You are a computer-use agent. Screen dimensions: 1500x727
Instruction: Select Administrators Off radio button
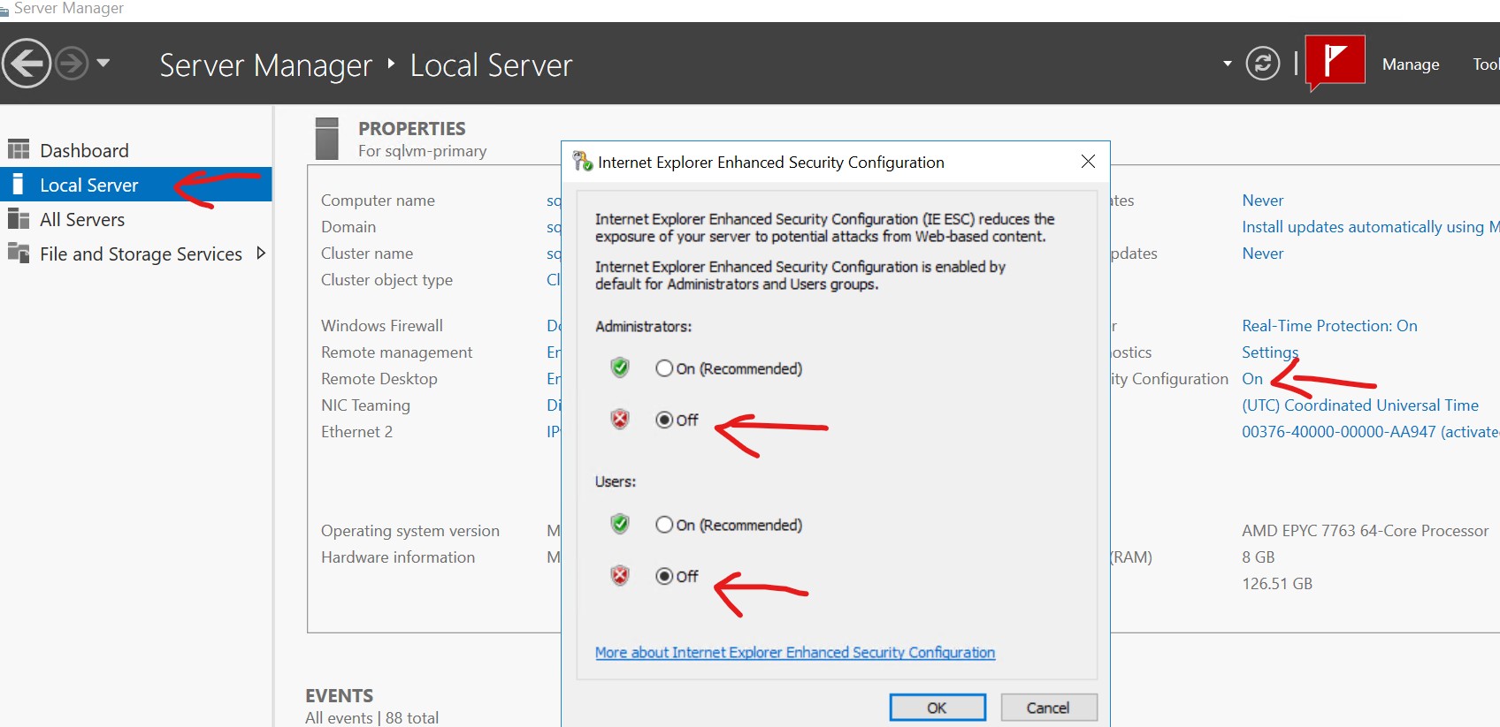click(x=664, y=420)
